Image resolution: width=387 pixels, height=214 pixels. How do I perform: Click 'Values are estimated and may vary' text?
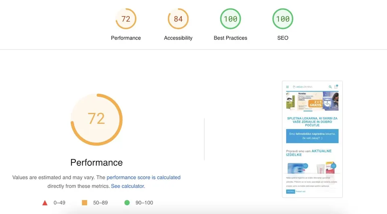(53, 177)
